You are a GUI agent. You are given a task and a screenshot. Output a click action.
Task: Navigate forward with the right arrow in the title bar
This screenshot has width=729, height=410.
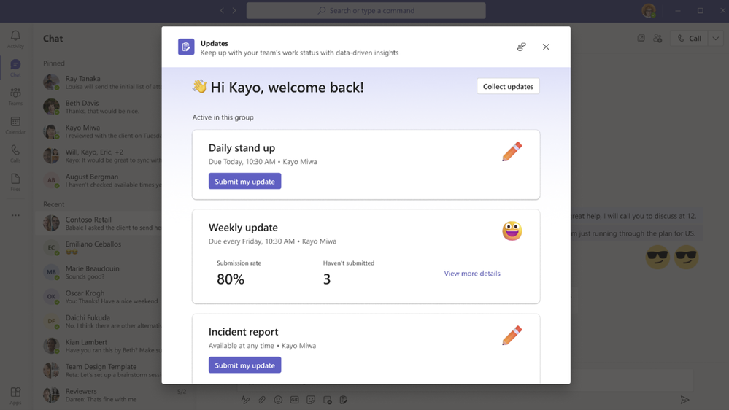(234, 10)
